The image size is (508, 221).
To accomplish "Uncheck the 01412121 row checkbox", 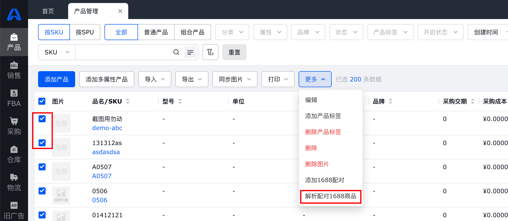I will point(42,215).
